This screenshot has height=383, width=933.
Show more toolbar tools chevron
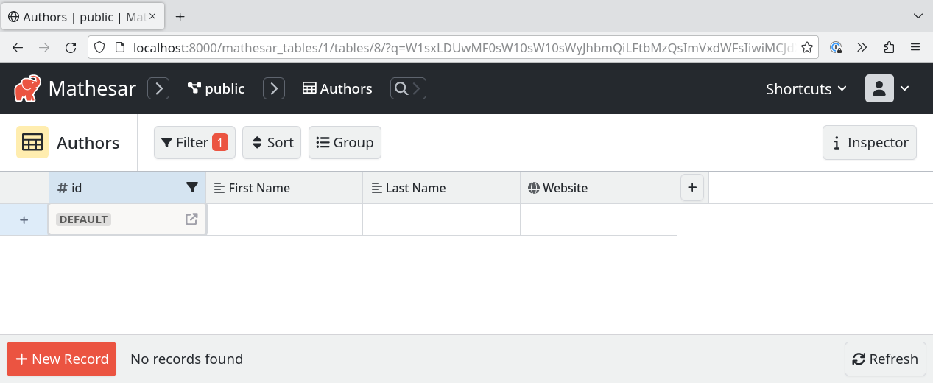pyautogui.click(x=862, y=48)
